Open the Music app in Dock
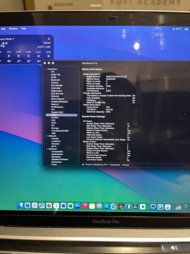 (85, 206)
